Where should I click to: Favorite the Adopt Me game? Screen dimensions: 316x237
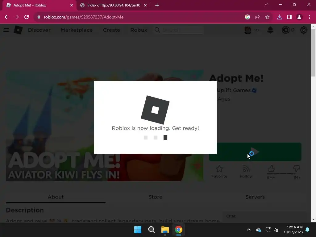tap(219, 172)
